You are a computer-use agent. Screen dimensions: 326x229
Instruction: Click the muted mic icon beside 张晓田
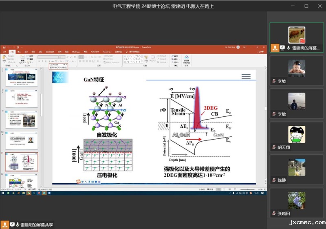274,213
